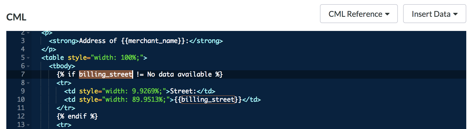Open the CML Reference dropdown
471x129 pixels.
pyautogui.click(x=359, y=14)
